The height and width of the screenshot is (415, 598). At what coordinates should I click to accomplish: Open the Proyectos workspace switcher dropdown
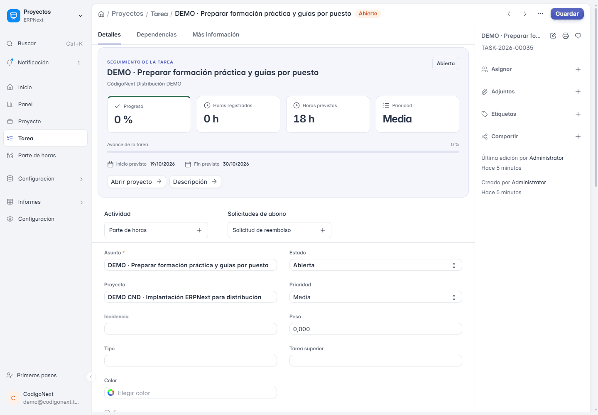click(x=81, y=16)
